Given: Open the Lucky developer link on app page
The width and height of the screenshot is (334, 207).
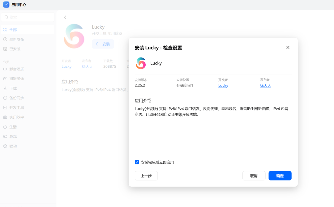Looking at the screenshot, I should click(66, 67).
